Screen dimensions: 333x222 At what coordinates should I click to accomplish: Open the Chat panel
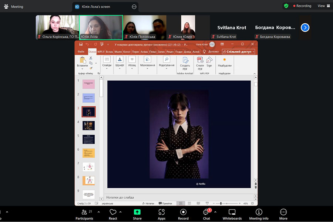tap(206, 214)
